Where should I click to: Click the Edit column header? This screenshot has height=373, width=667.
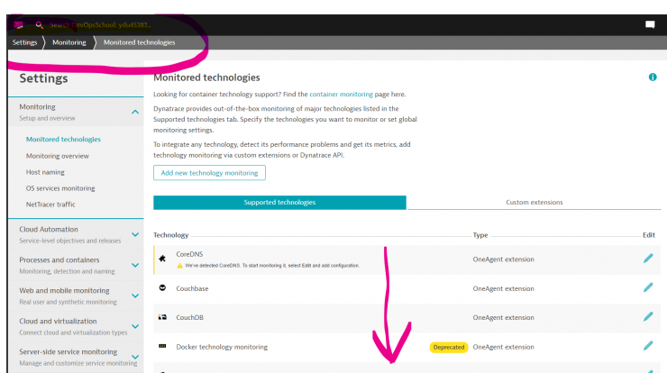(x=649, y=235)
